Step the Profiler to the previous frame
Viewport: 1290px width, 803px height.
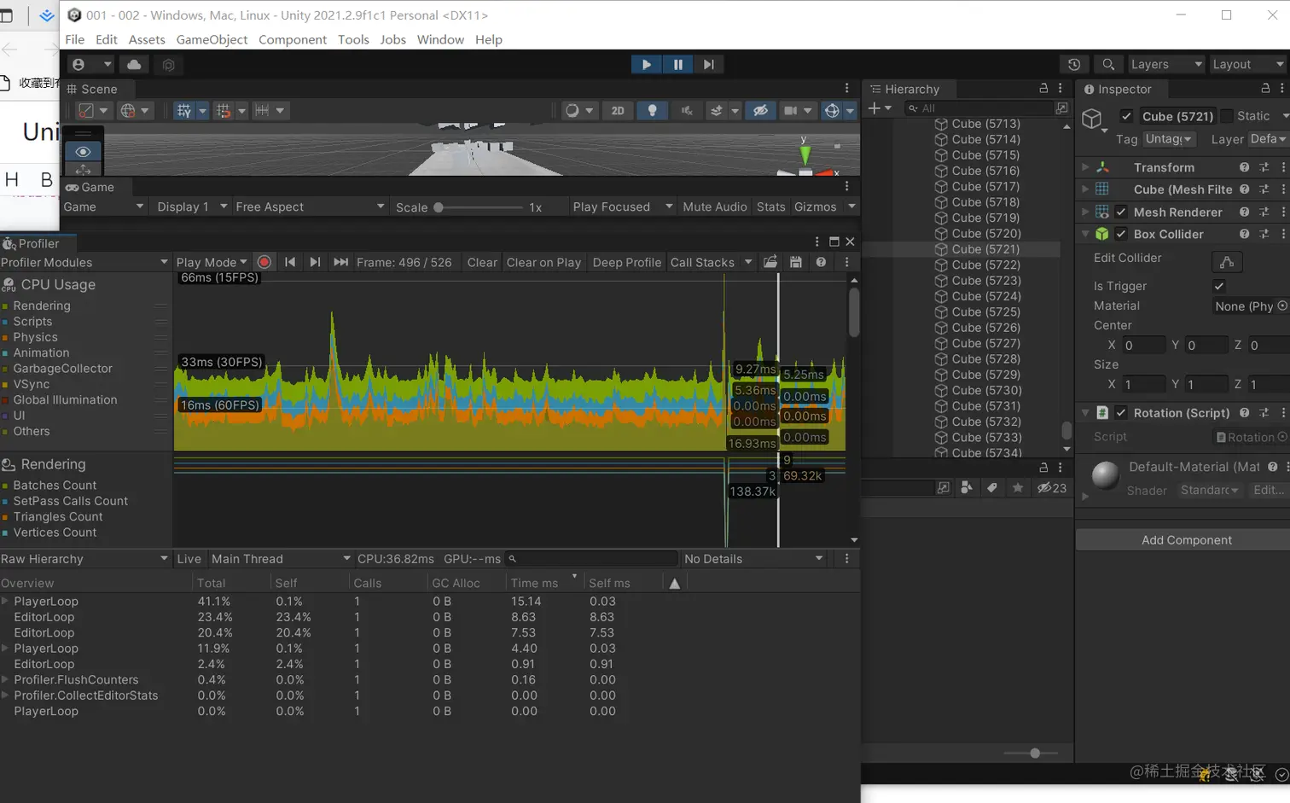click(x=290, y=262)
